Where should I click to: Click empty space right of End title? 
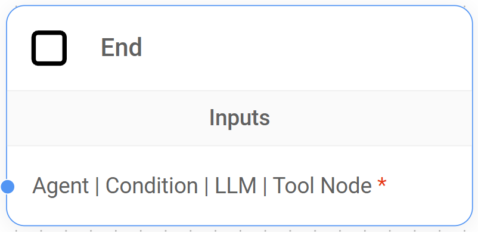(305, 48)
